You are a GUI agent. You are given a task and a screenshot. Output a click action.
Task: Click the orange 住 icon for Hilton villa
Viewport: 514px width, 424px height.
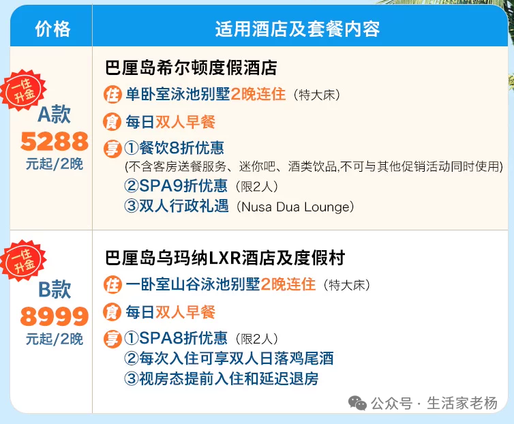112,95
